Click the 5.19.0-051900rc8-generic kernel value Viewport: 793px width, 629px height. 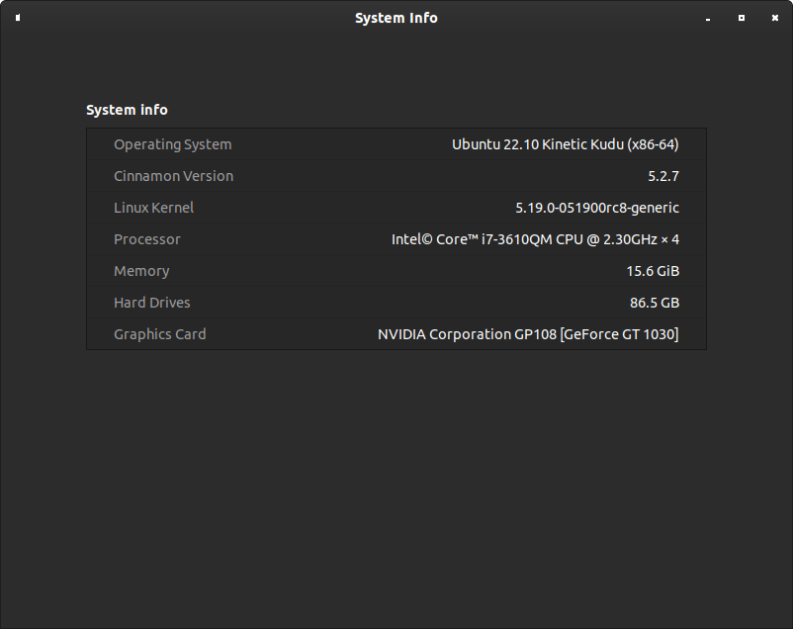click(x=596, y=208)
